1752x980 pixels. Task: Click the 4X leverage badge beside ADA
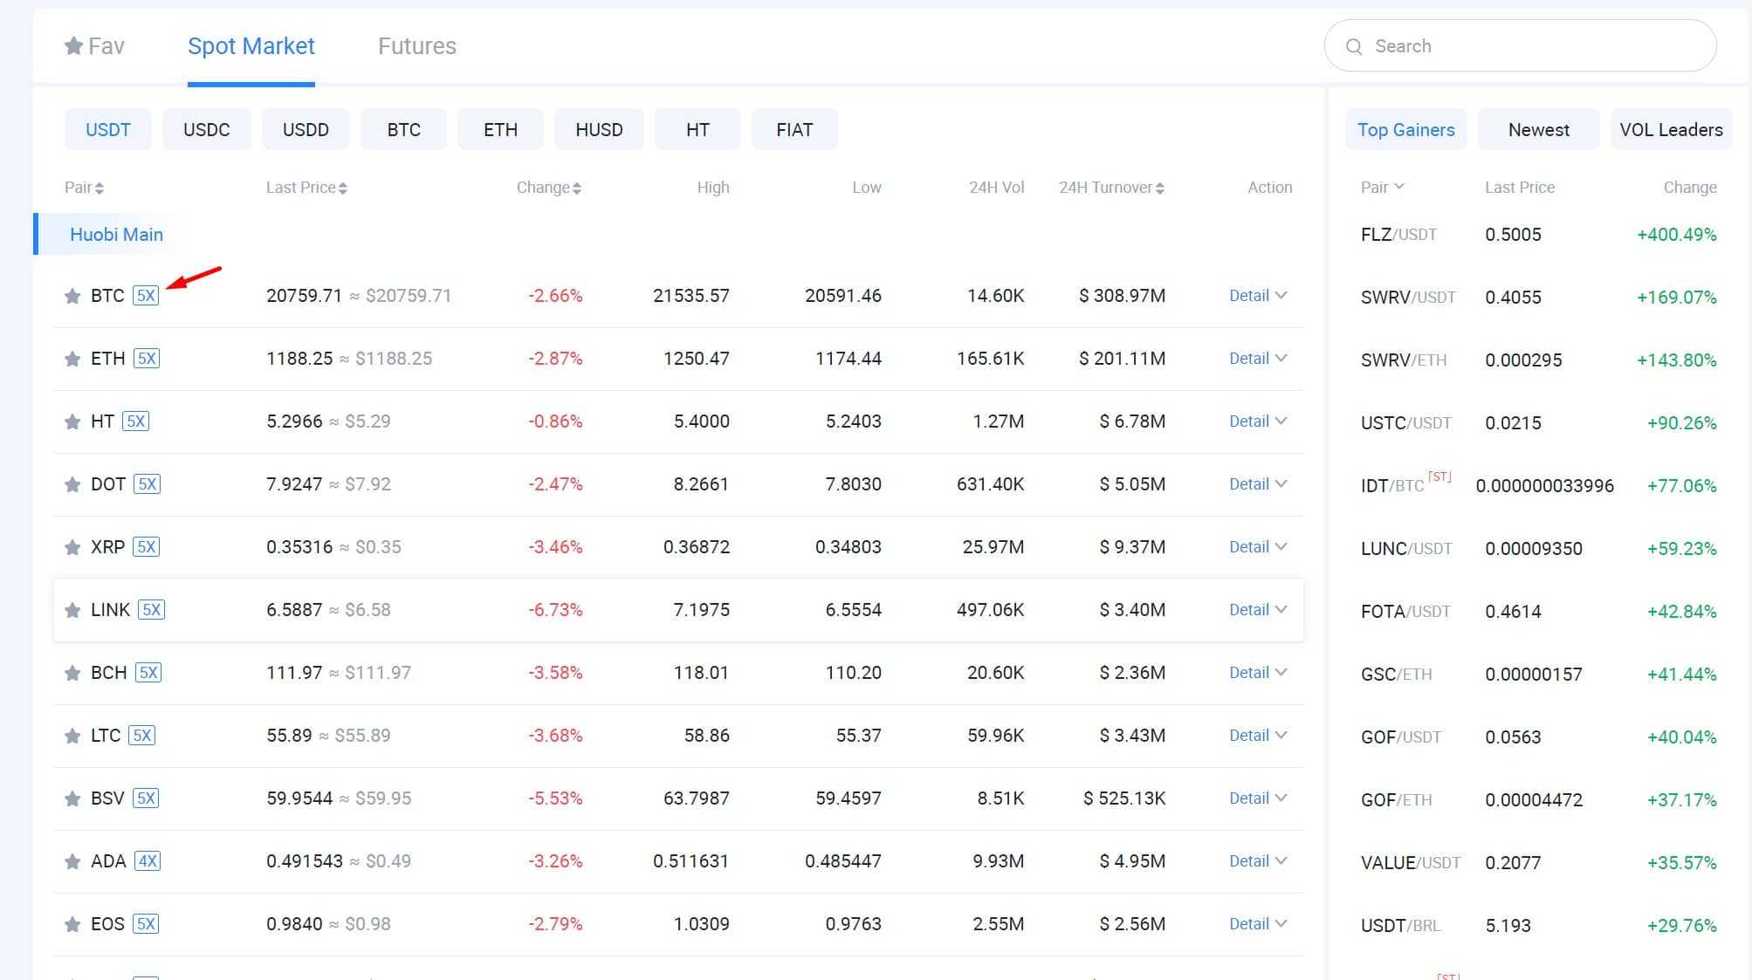click(147, 860)
